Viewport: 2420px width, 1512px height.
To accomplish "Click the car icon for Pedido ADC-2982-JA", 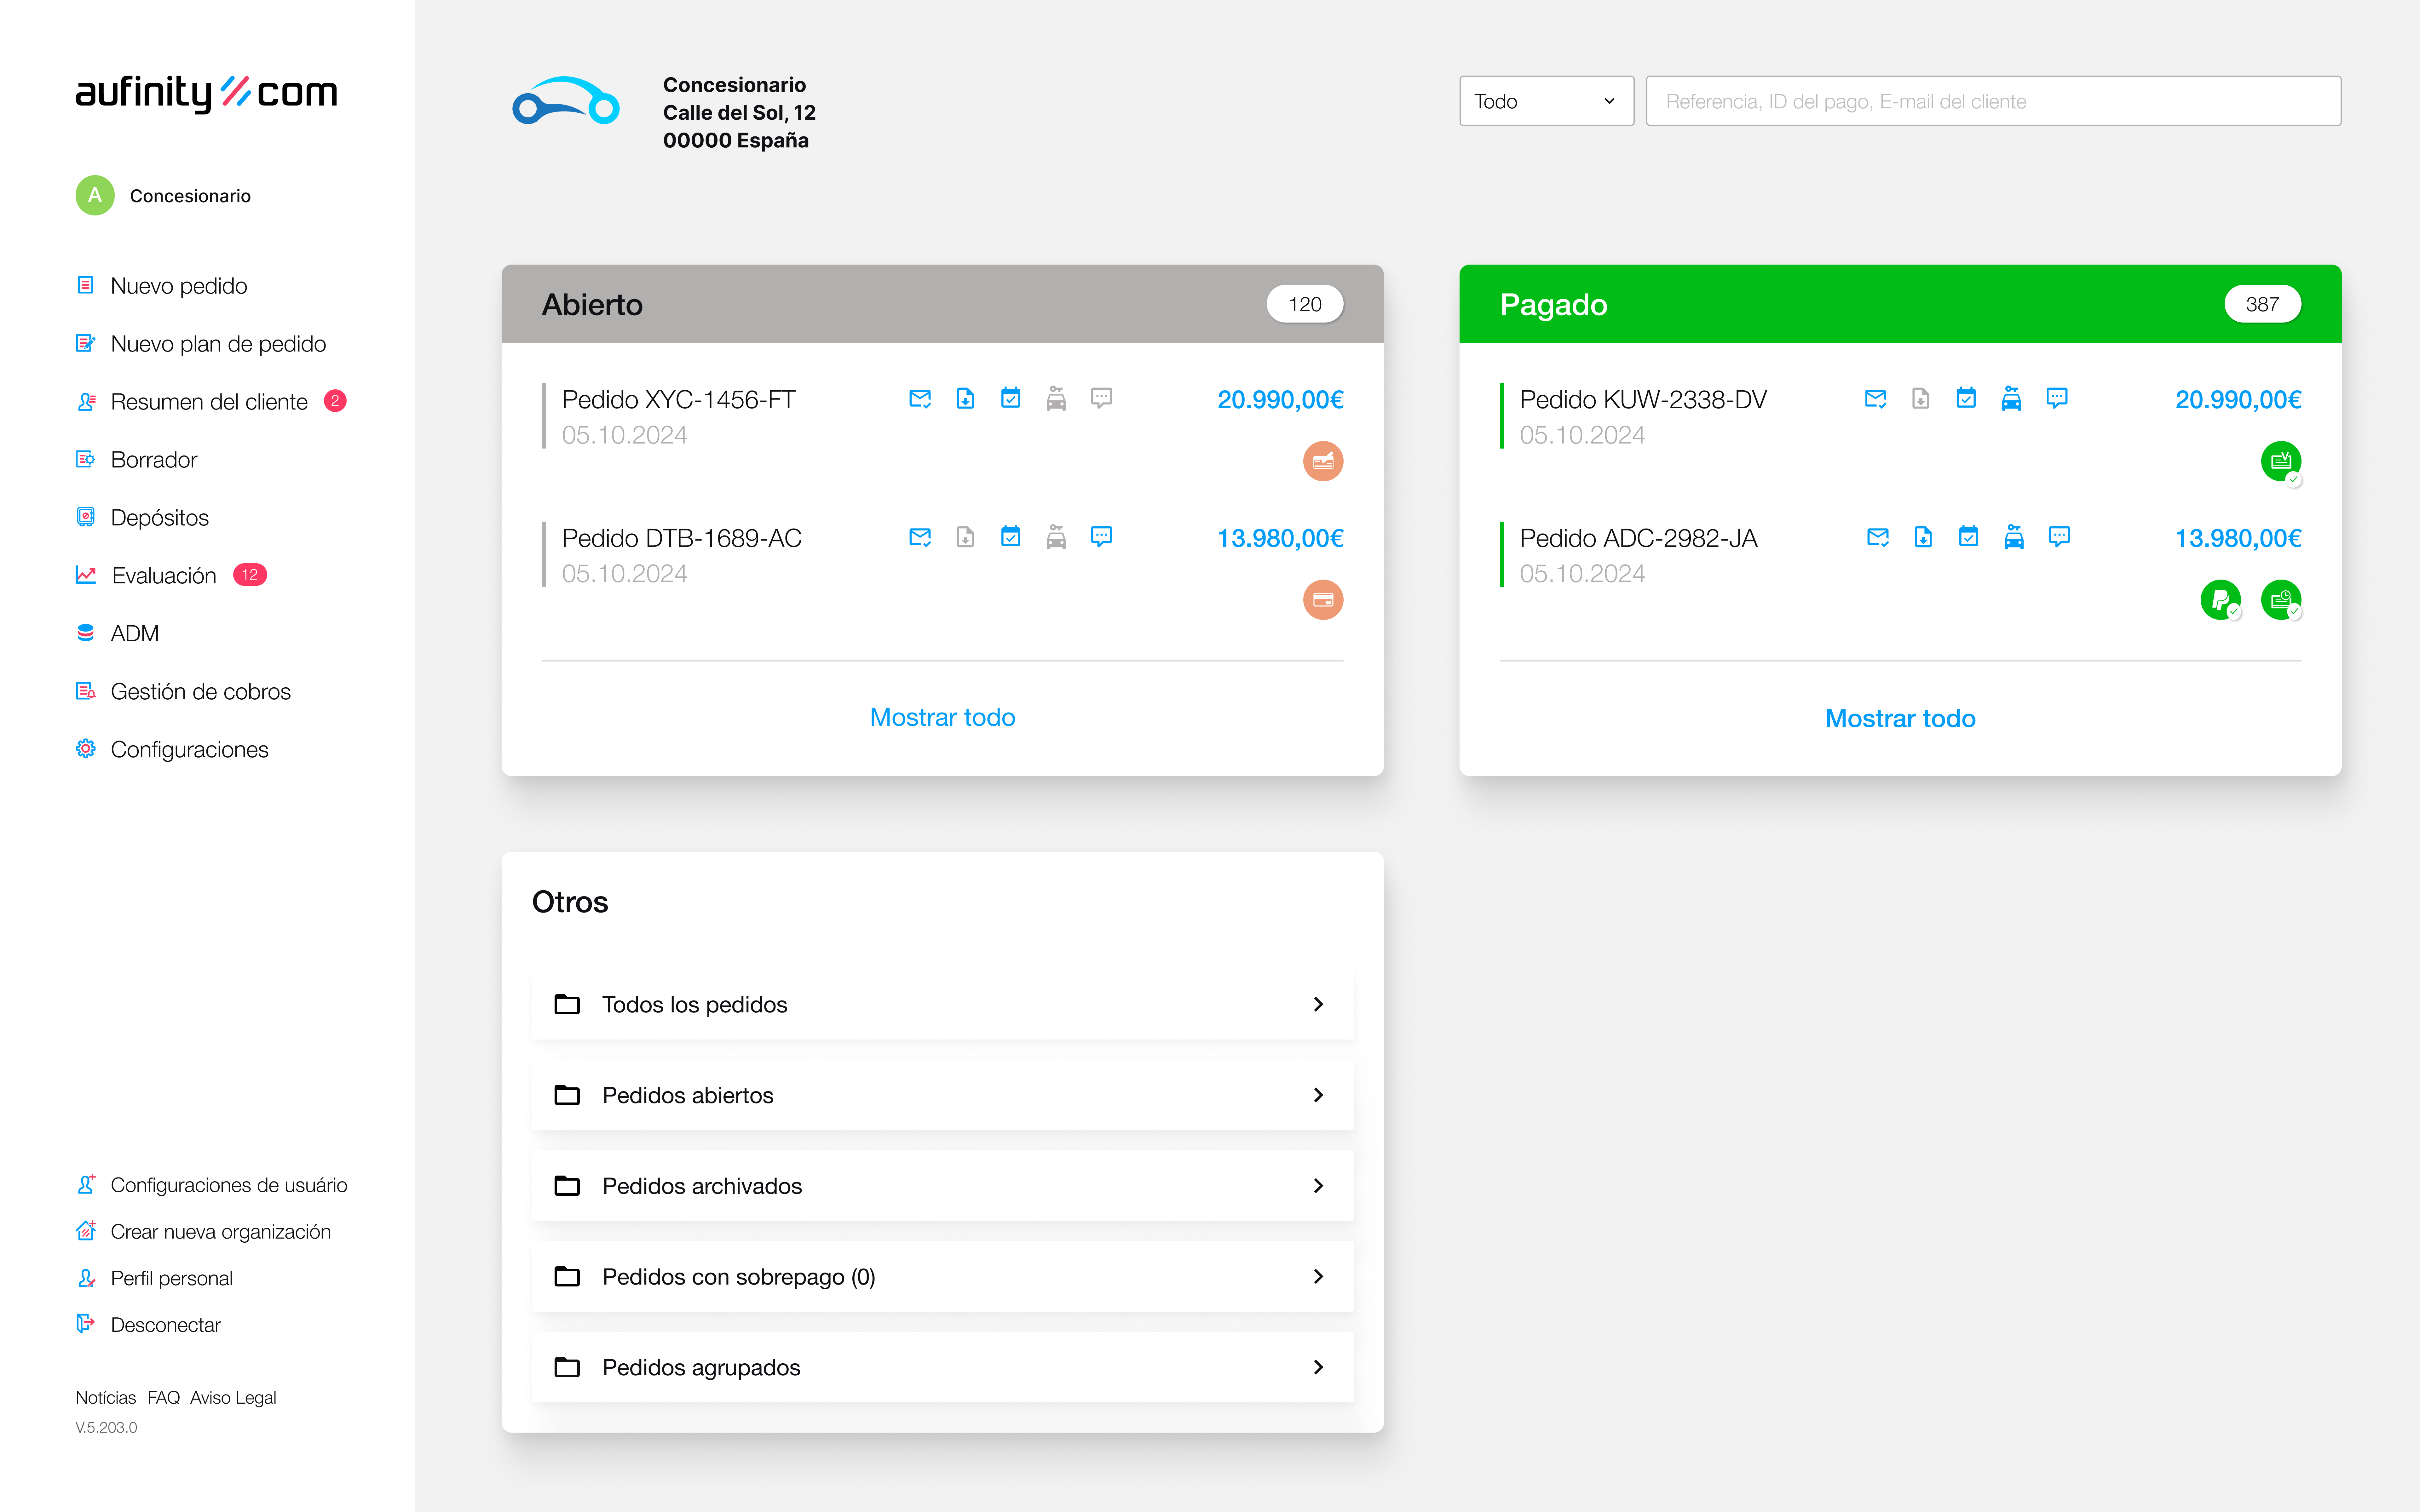I will tap(2014, 537).
